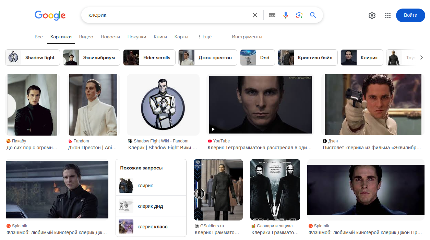Select the Shadow fight filter chip
Image resolution: width=430 pixels, height=240 pixels.
33,58
